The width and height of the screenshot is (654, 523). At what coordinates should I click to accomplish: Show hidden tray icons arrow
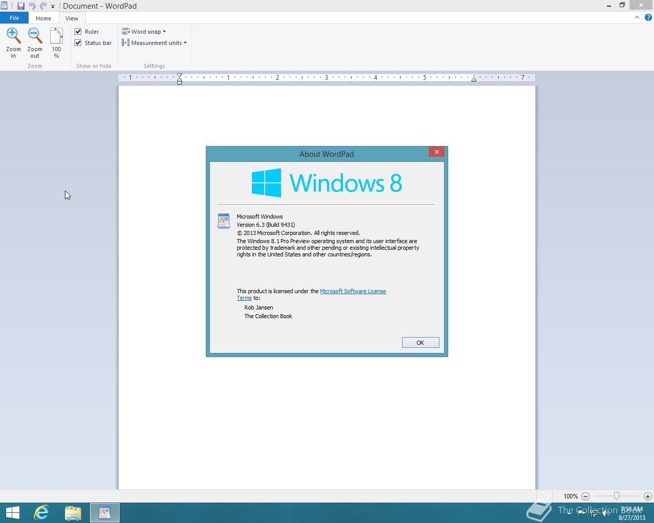(x=569, y=513)
